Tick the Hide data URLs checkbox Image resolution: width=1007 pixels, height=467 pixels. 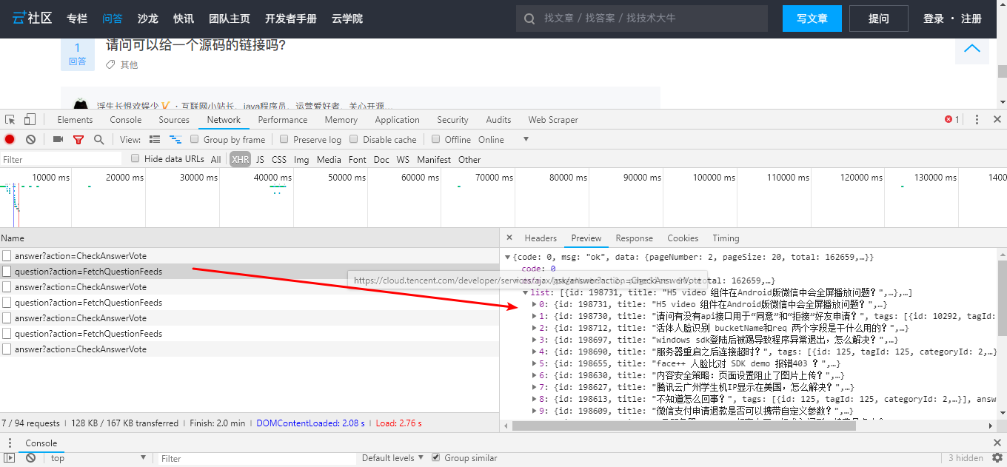tap(136, 158)
